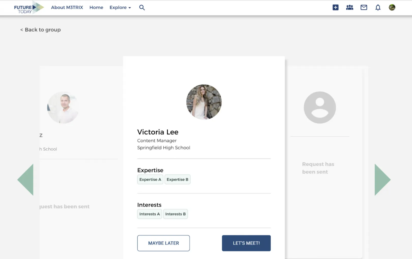
Task: Expand the Explore dropdown
Action: [120, 8]
